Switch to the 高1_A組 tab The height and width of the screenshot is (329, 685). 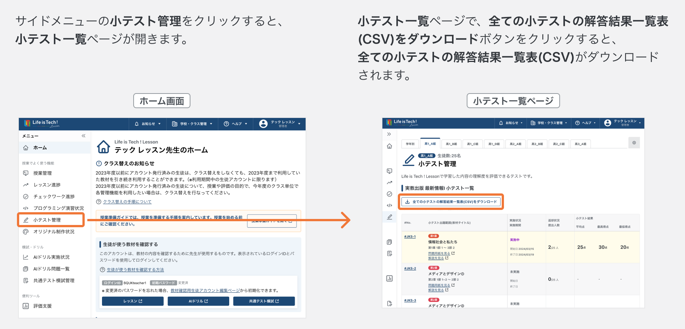pos(430,143)
